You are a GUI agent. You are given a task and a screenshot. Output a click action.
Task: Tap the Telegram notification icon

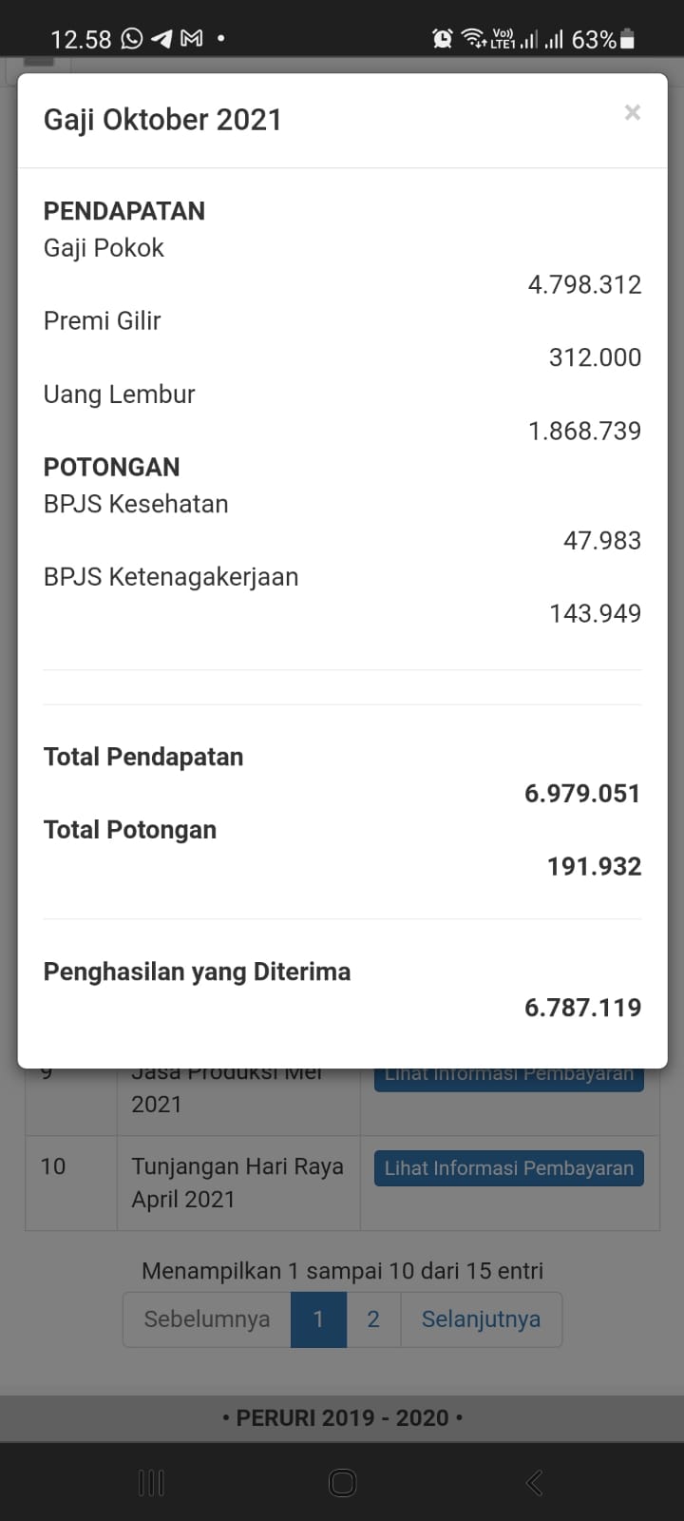(x=162, y=39)
